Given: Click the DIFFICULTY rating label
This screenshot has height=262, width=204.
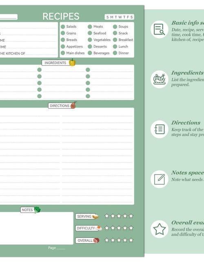Looking at the screenshot, I should pyautogui.click(x=86, y=228).
